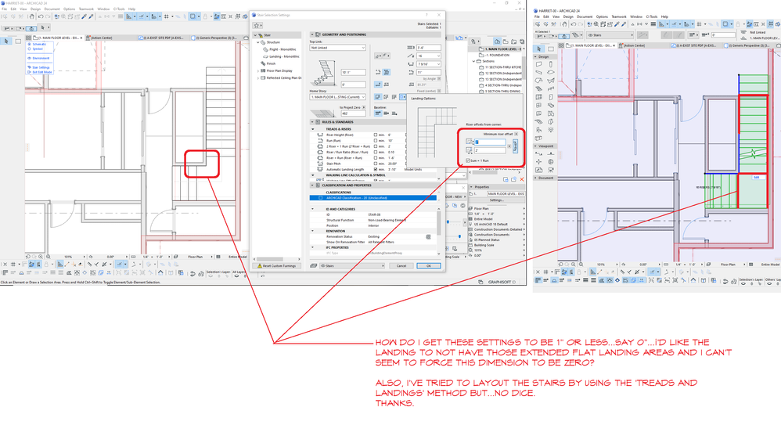This screenshot has height=443, width=781.
Task: Open Top Link dropdown showing Not Linked
Action: tap(338, 48)
